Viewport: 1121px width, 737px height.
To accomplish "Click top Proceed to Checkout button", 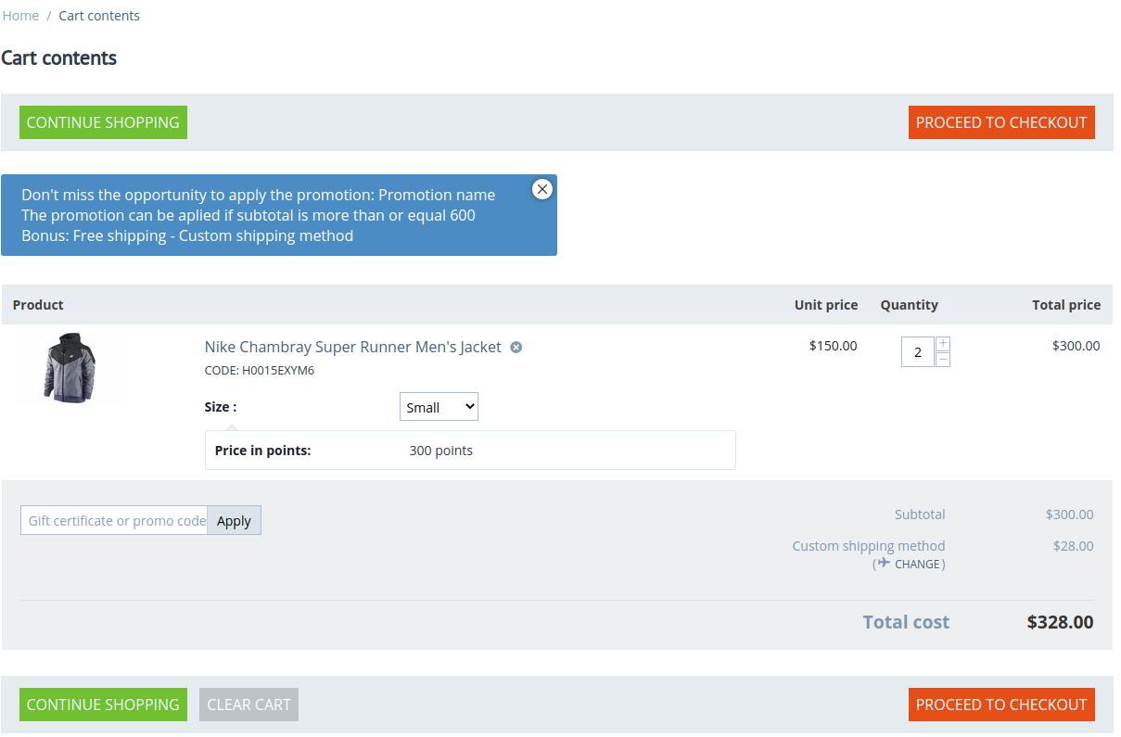I will [1001, 122].
